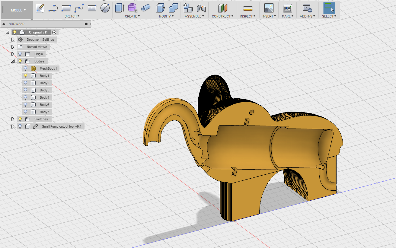Screen dimensions: 396x248
Task: Choose the Center Rectangle tool
Action: [92, 8]
